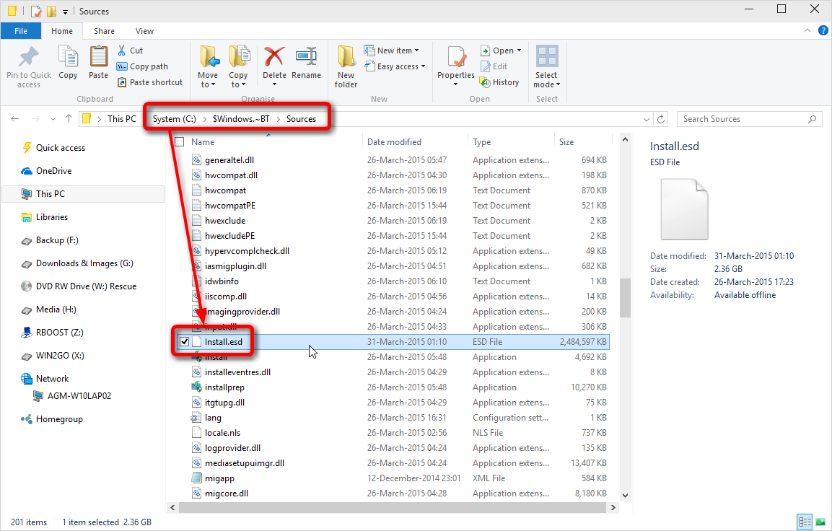This screenshot has width=832, height=531.
Task: Open the recent locations dropdown arrow
Action: pos(53,119)
